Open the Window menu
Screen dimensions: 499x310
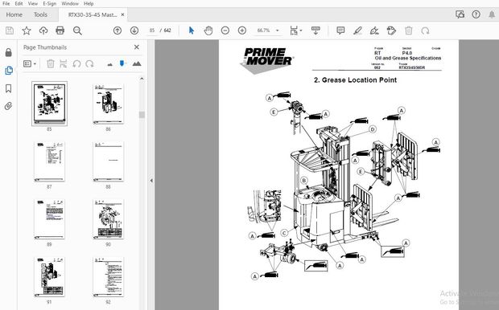tap(70, 3)
